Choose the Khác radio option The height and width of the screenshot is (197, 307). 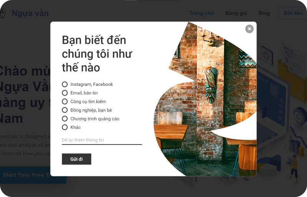point(64,127)
